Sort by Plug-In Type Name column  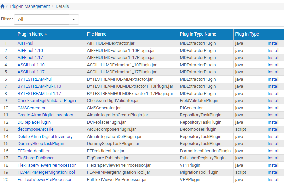[x=198, y=34]
